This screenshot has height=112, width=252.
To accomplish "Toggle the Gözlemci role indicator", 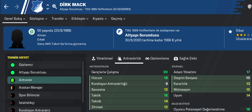I will [12, 65].
